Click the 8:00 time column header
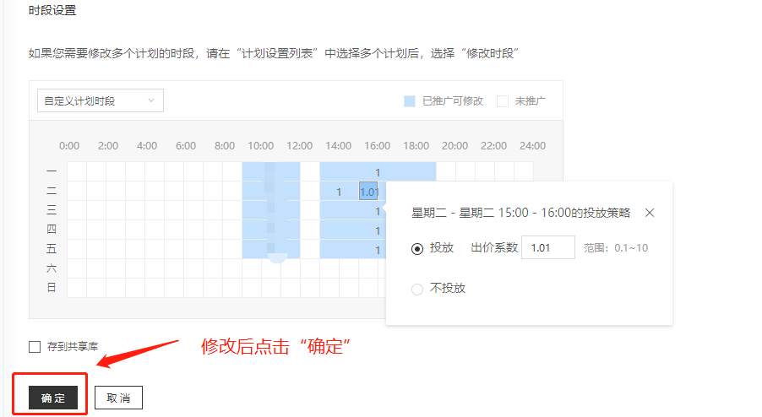Image resolution: width=762 pixels, height=417 pixels. click(x=225, y=146)
